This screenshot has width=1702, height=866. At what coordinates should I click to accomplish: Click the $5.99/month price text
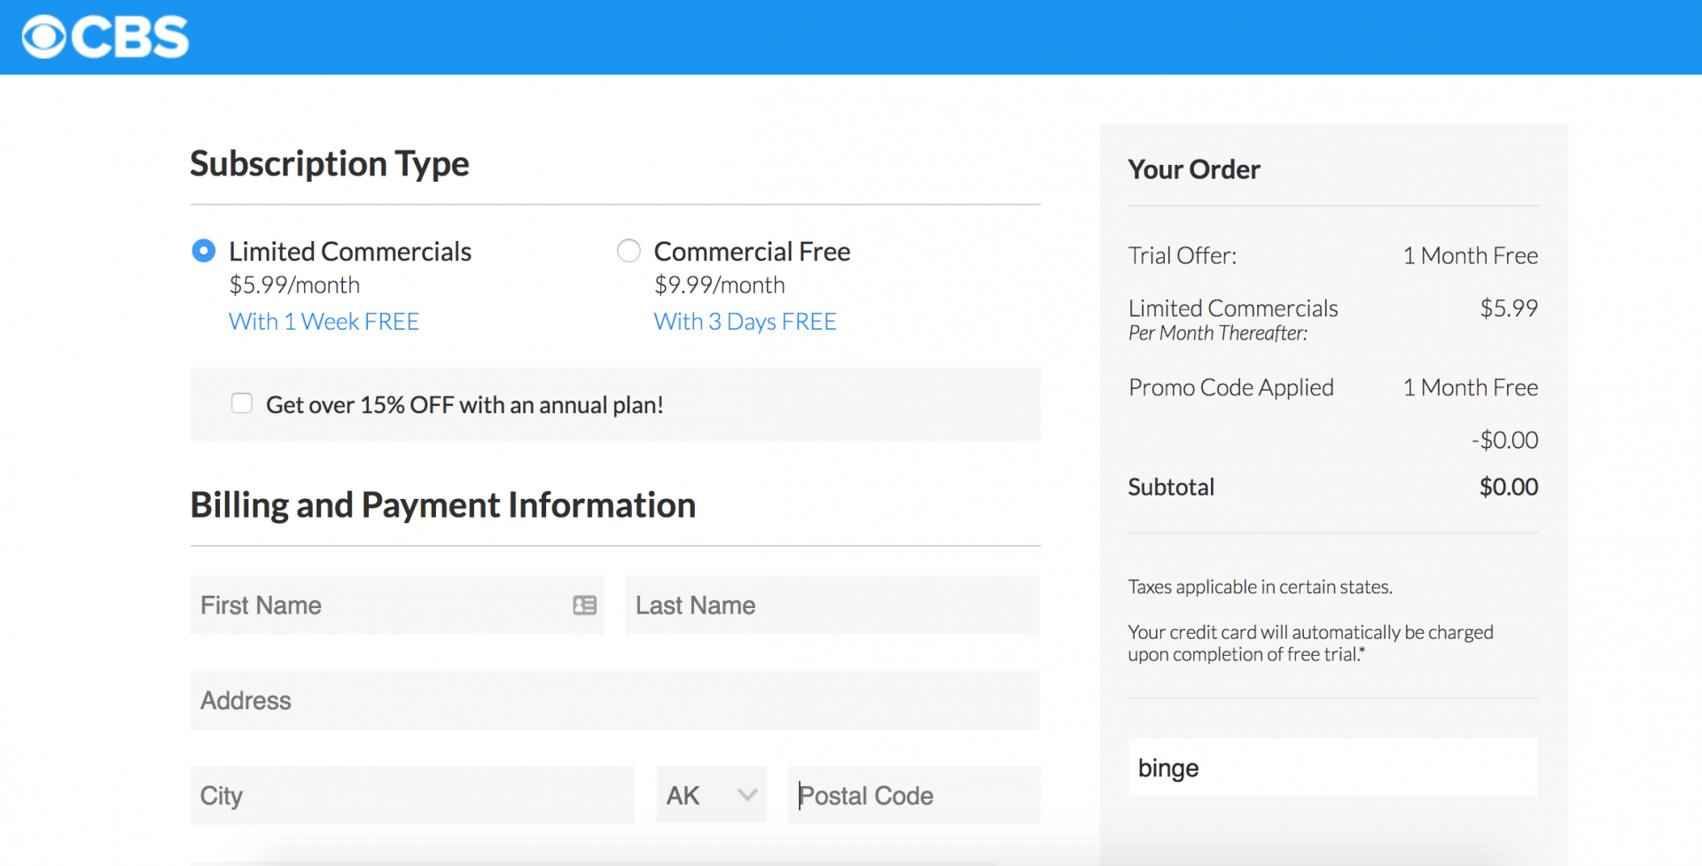point(294,285)
